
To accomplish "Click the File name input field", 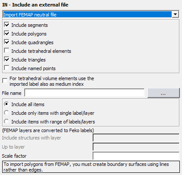I will tap(84, 93).
